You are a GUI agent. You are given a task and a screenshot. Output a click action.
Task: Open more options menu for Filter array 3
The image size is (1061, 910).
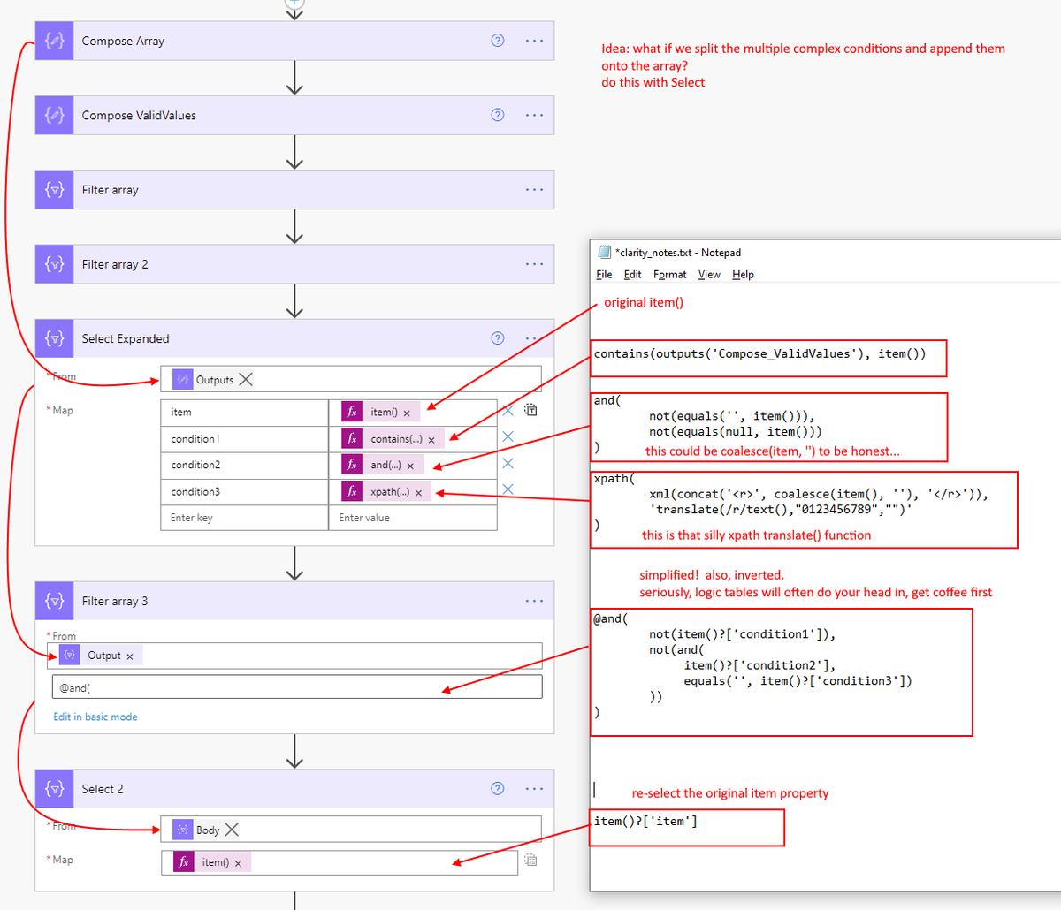535,601
